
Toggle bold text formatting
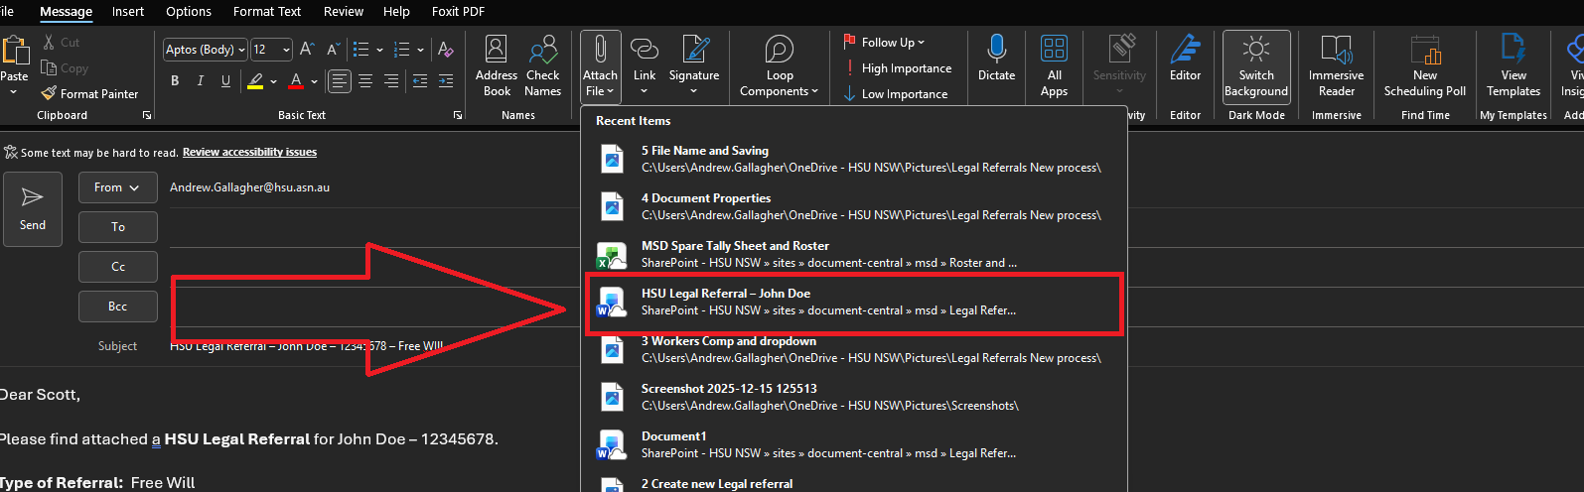(x=175, y=81)
